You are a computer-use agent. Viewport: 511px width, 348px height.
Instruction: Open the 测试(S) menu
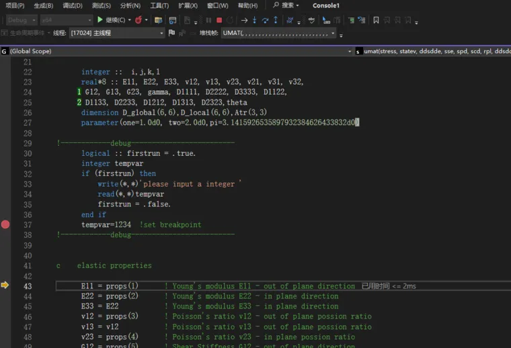[101, 5]
